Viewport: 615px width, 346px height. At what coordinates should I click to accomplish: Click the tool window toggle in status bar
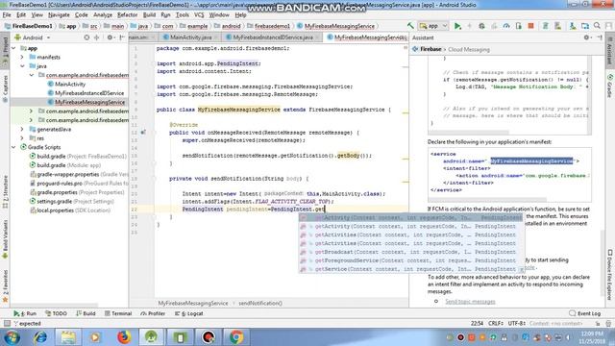[x=7, y=323]
